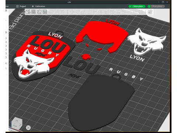Viewport: 177px width, 133px height.
Task: Open the Project tab
Action: pyautogui.click(x=21, y=6)
